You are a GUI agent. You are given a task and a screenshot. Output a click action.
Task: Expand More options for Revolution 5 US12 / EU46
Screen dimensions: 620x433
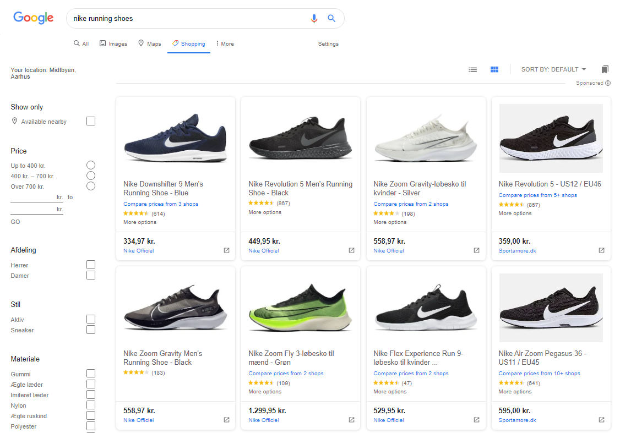click(x=515, y=213)
